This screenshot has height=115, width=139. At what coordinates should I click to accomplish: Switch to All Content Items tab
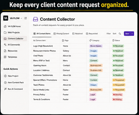(42, 34)
